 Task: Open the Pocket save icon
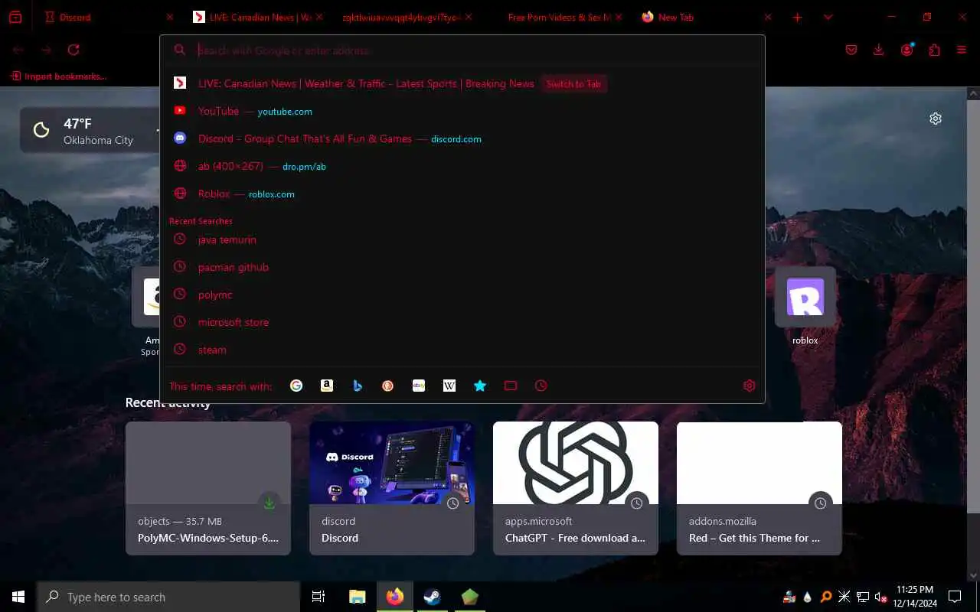coord(851,50)
